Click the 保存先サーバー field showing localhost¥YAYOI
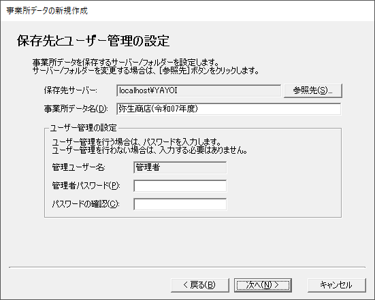Screen dimensions: 375x300 (x=199, y=90)
